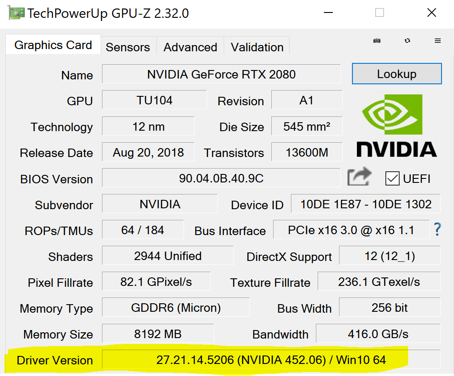Click the Lookup button

click(397, 74)
